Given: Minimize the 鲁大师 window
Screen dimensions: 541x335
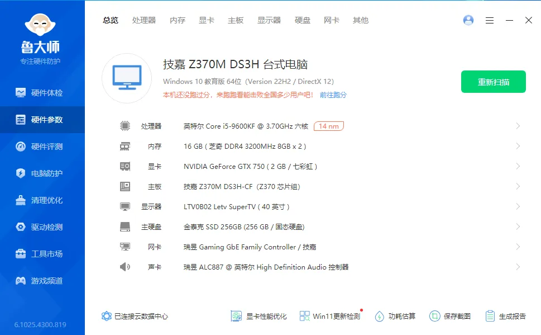Looking at the screenshot, I should 509,20.
